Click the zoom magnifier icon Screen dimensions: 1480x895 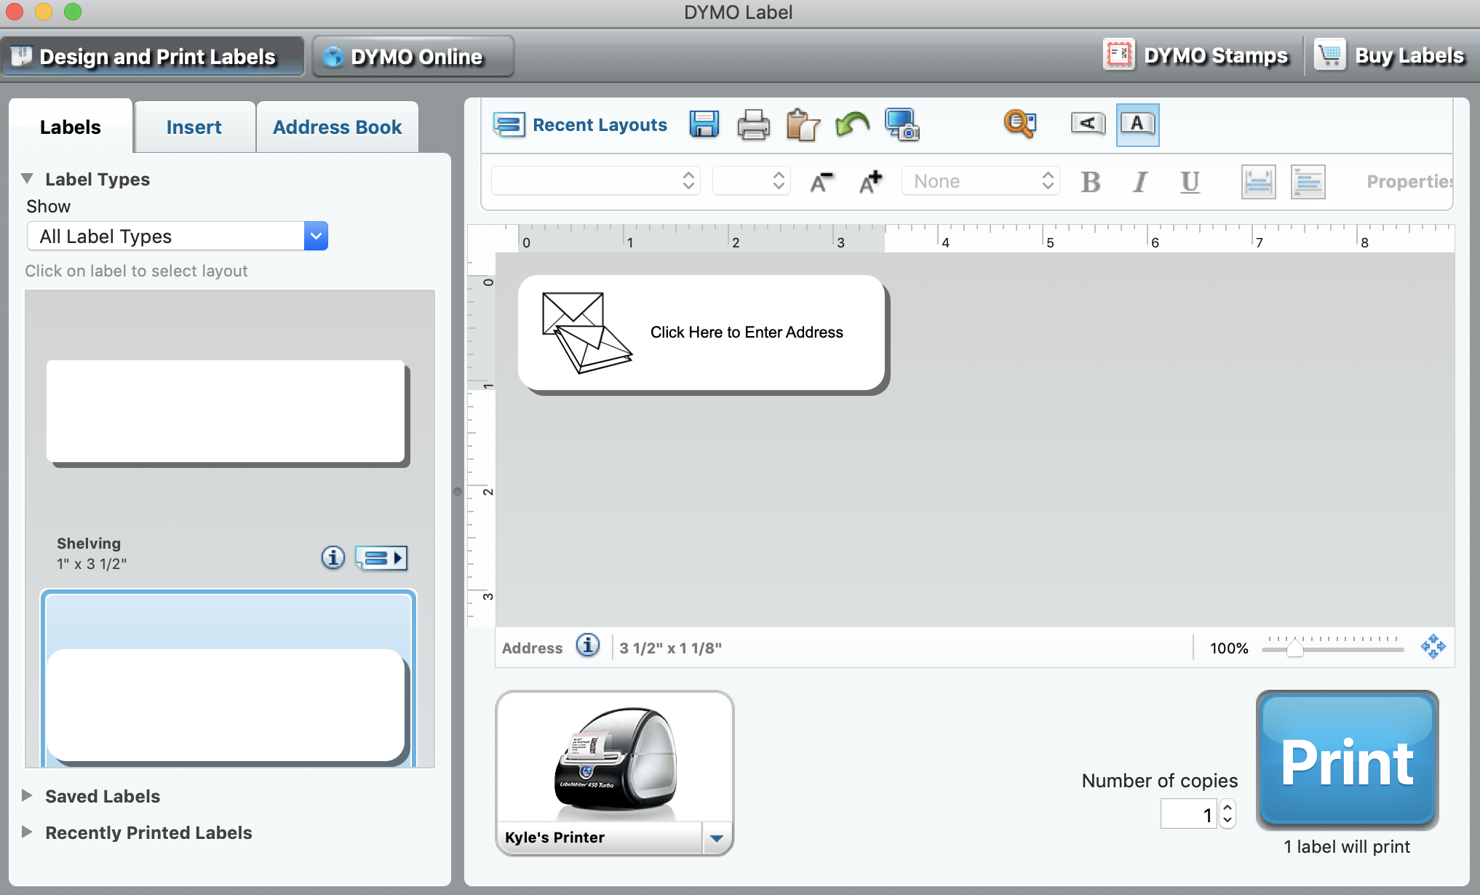click(x=1019, y=124)
